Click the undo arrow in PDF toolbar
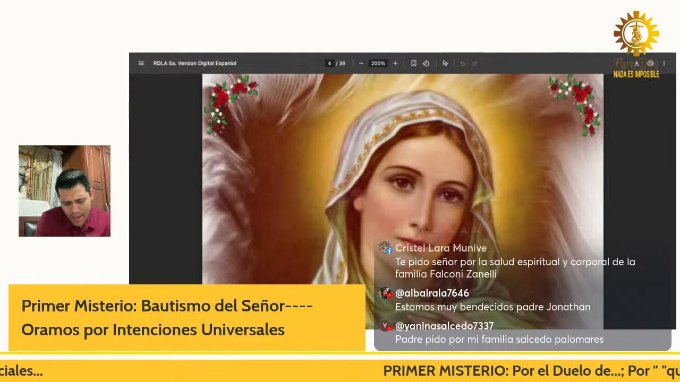The height and width of the screenshot is (382, 680). [462, 63]
